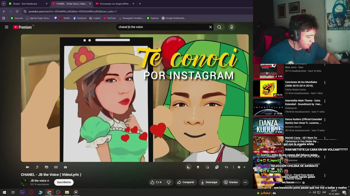This screenshot has width=350, height=196.
Task: Switch to Stream - Kick Dashboard tab
Action: (x=27, y=4)
